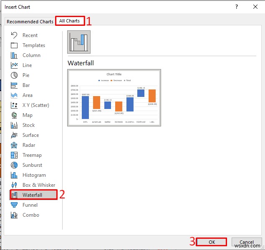Click the Histogram chart icon
The image size is (265, 250).
[14, 175]
